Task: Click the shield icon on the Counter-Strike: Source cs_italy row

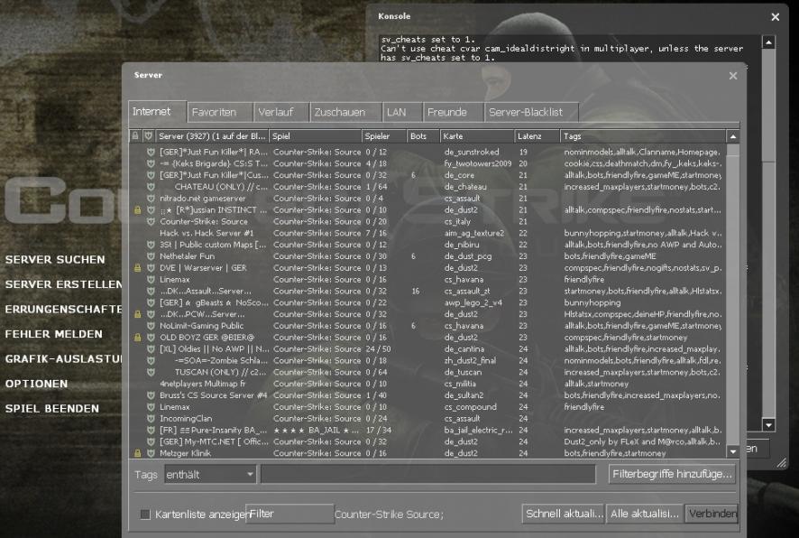Action: pyautogui.click(x=151, y=222)
